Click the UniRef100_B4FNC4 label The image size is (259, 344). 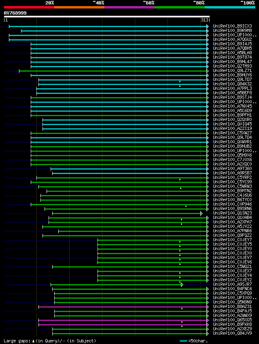232,289
